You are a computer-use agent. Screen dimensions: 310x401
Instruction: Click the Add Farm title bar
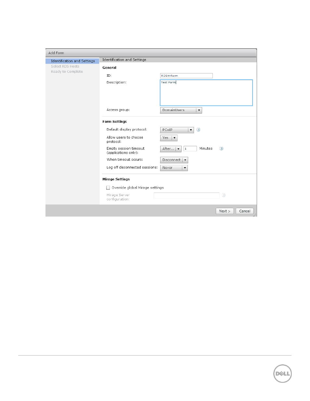pos(151,53)
